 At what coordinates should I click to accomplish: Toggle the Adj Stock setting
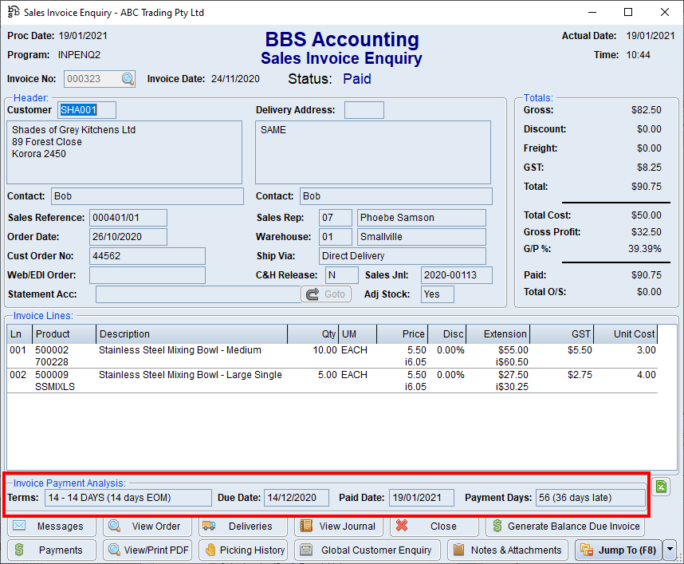(437, 294)
